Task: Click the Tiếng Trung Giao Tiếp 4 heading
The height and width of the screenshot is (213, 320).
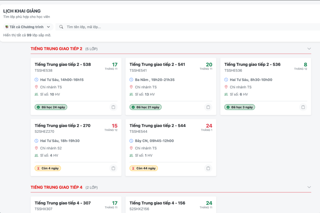Action: (56, 187)
